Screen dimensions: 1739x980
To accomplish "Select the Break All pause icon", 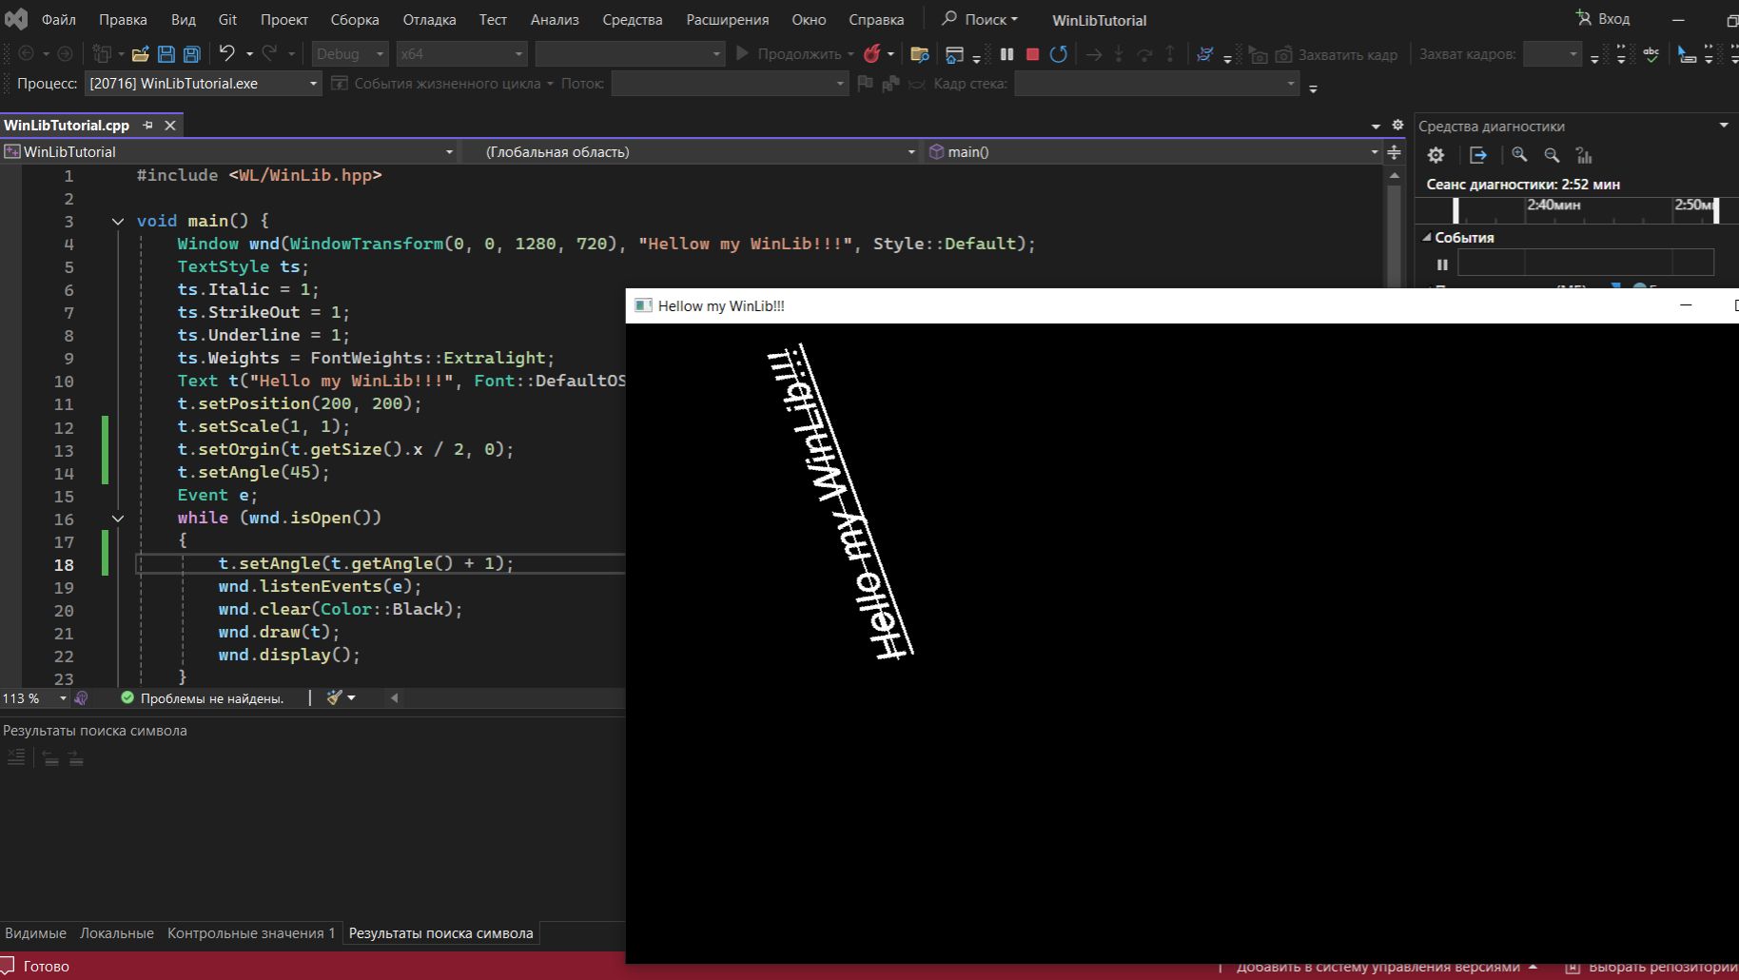I will [x=1007, y=54].
